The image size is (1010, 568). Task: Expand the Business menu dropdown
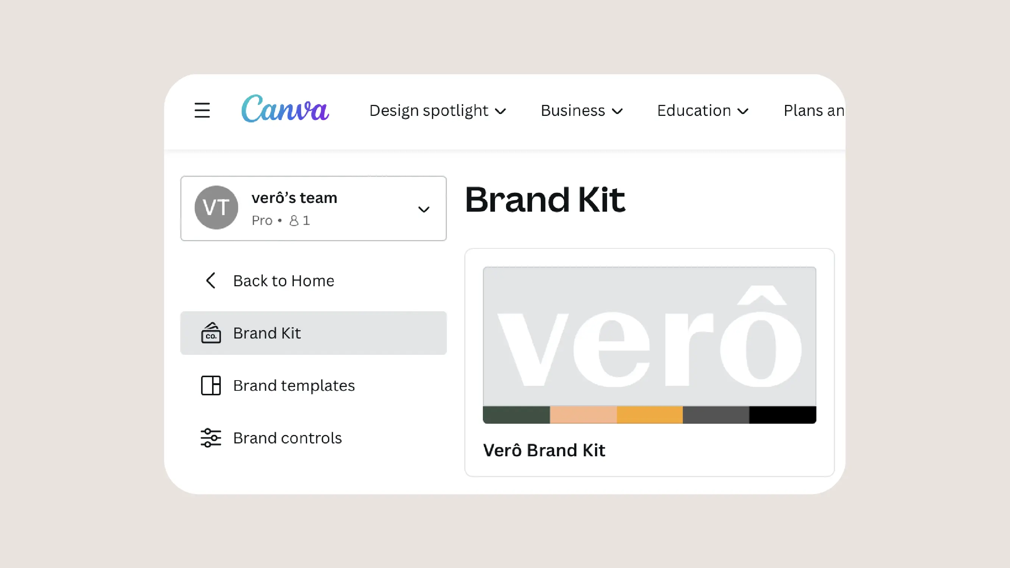point(582,110)
